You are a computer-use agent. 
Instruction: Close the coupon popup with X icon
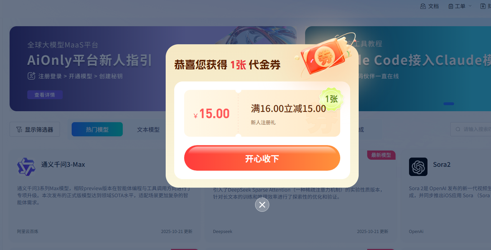click(x=262, y=205)
